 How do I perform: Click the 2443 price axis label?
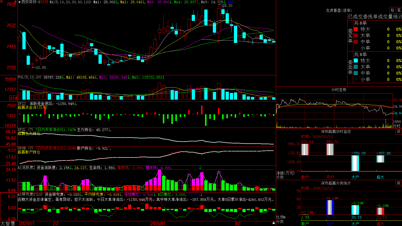point(11,46)
